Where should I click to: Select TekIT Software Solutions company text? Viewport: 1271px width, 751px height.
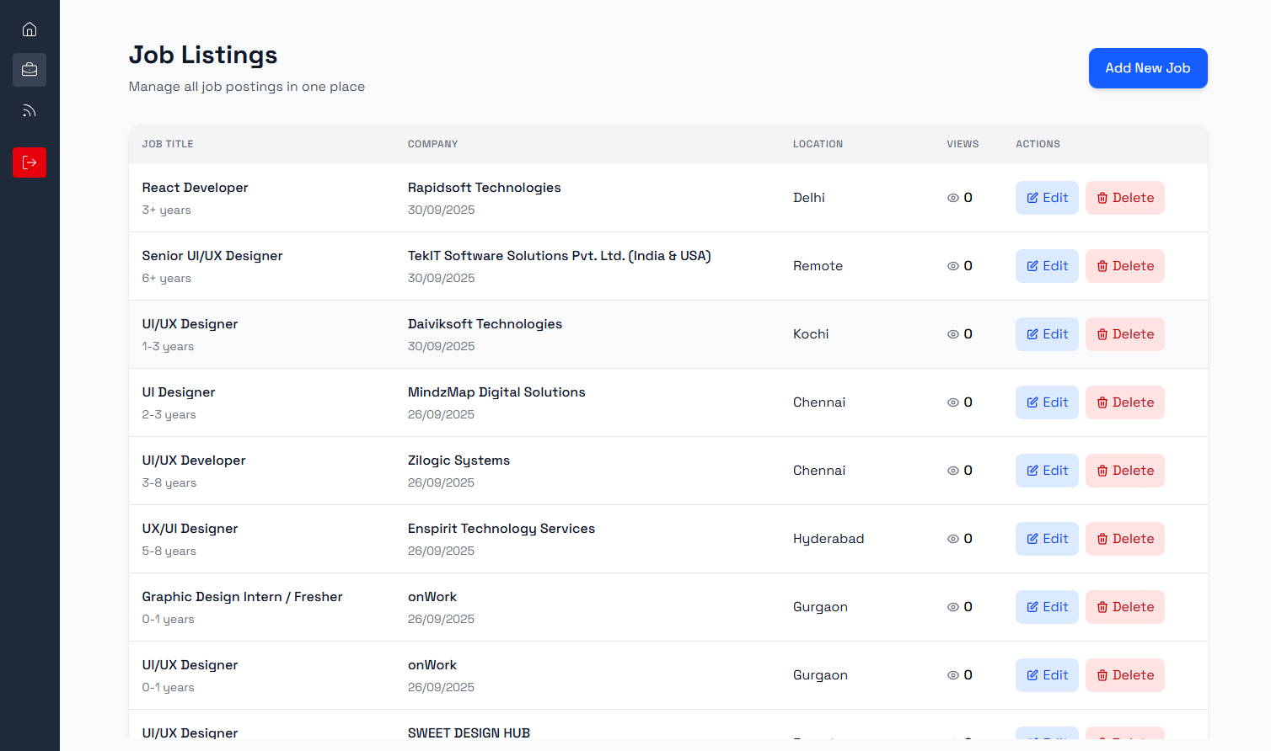point(560,256)
